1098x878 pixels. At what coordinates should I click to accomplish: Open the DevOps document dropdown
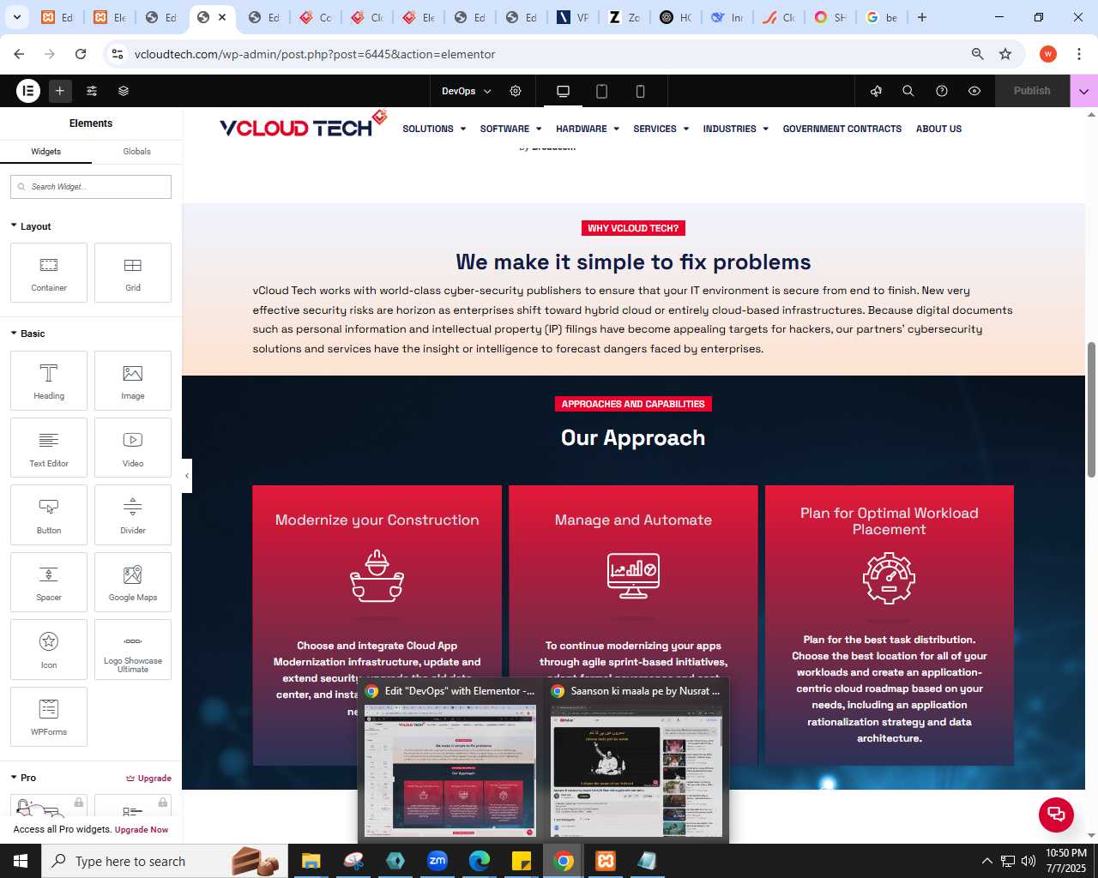pyautogui.click(x=467, y=91)
